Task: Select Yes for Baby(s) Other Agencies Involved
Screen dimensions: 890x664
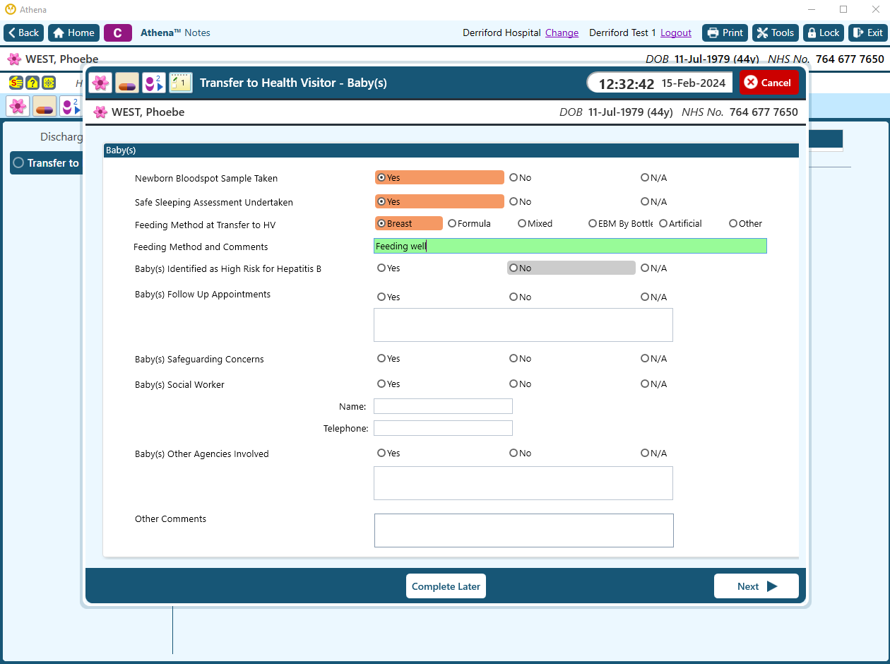Action: pyautogui.click(x=389, y=453)
